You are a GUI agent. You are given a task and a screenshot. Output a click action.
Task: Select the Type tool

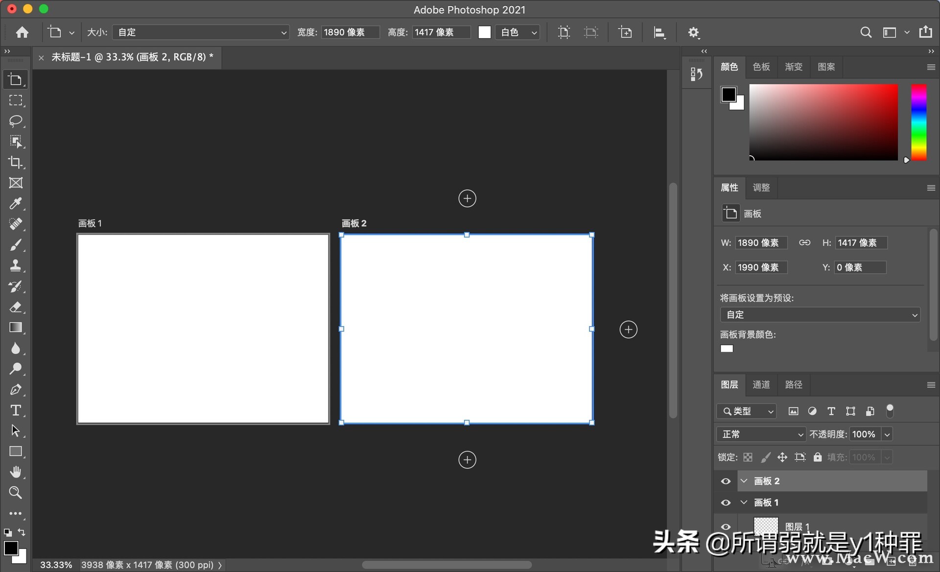pyautogui.click(x=16, y=410)
